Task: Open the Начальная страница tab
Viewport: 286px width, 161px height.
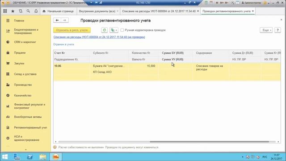Action: coord(58,11)
